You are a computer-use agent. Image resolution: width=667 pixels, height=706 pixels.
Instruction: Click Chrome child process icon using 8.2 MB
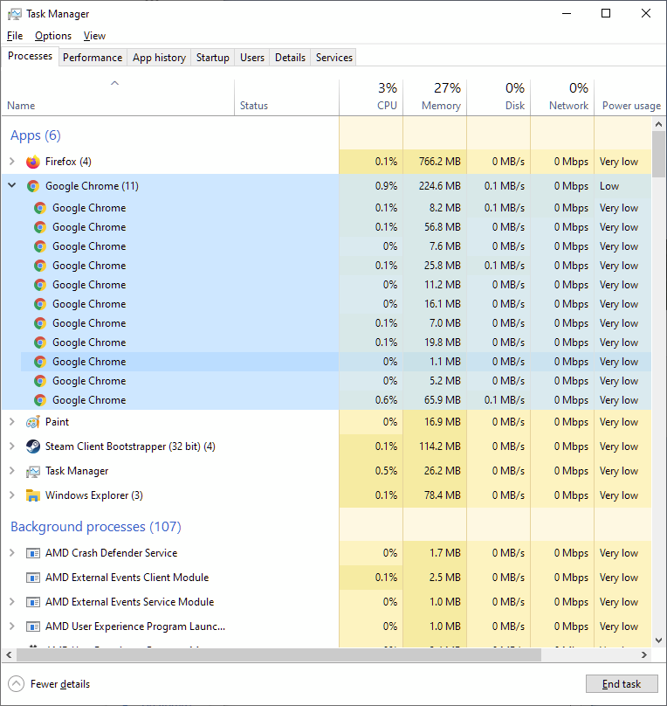[x=40, y=208]
